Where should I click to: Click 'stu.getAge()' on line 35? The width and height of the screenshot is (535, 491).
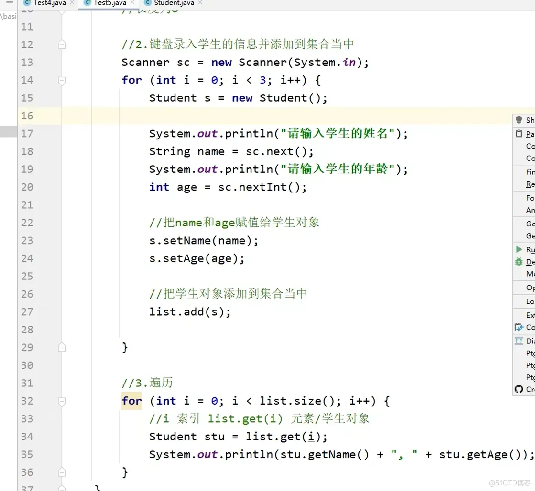point(480,455)
